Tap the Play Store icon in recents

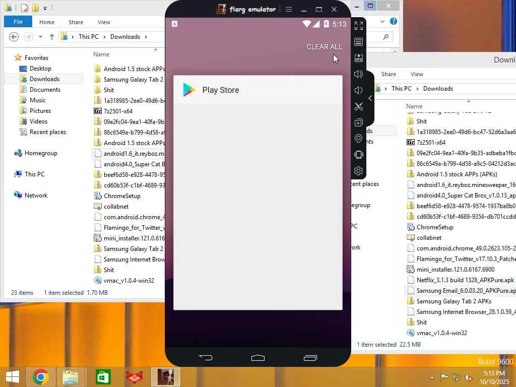click(189, 90)
